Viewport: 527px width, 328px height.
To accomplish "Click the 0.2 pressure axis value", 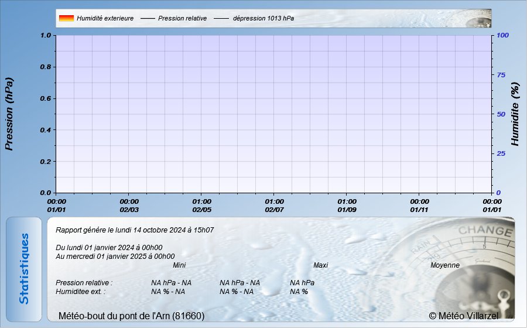I will [x=46, y=162].
